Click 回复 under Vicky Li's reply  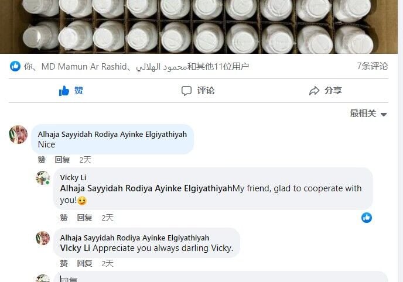(84, 218)
